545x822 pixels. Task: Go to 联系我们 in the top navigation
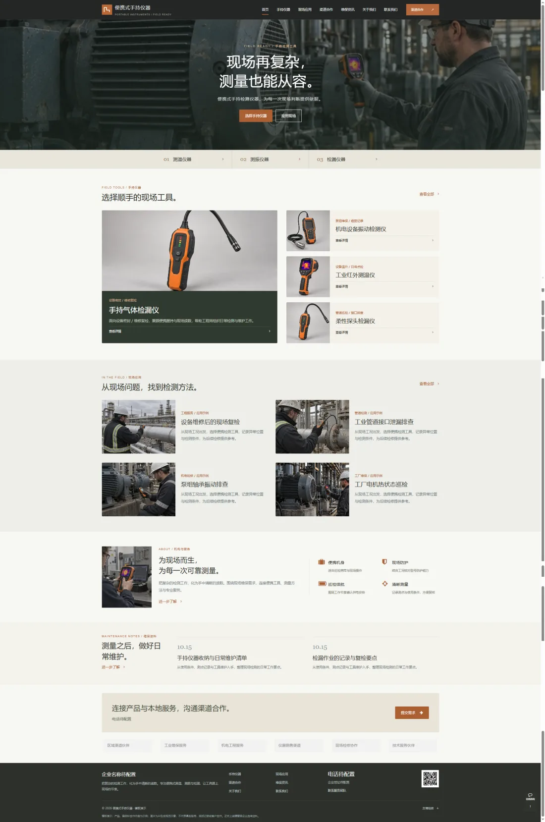click(x=390, y=10)
